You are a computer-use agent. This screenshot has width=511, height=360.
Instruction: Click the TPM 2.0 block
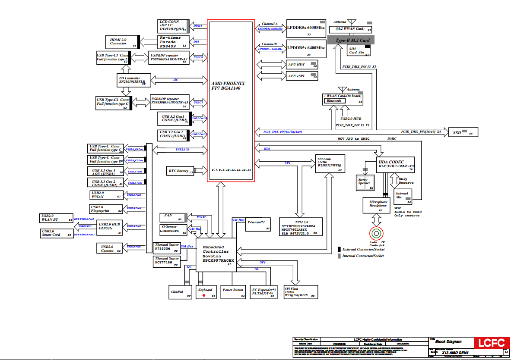(301, 227)
